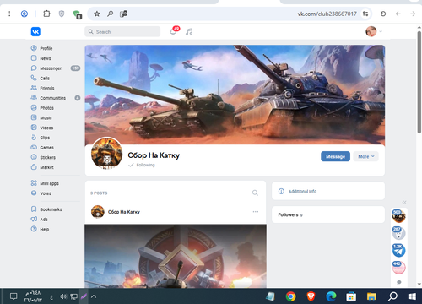Click the Following status under community name
Viewport: 422px width, 304px height.
point(142,165)
